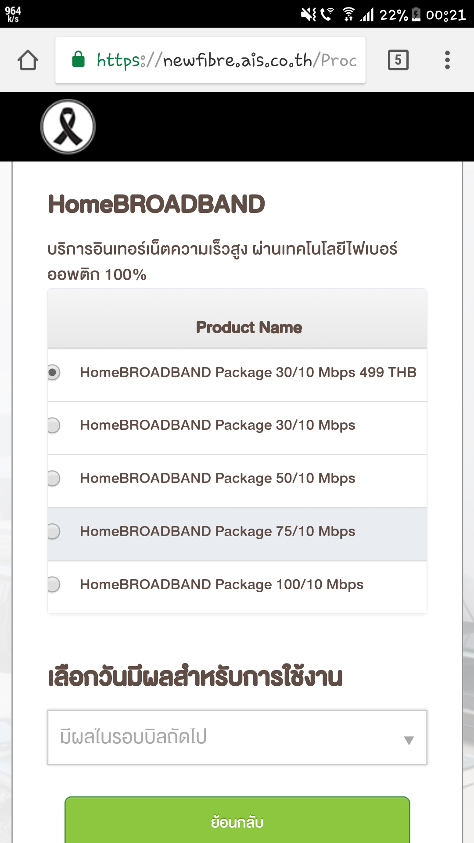The image size is (474, 843).
Task: Tap the browser home icon
Action: pyautogui.click(x=28, y=60)
